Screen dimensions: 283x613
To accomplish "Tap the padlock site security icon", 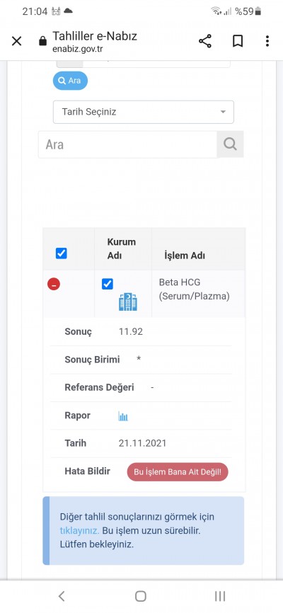I will [42, 41].
